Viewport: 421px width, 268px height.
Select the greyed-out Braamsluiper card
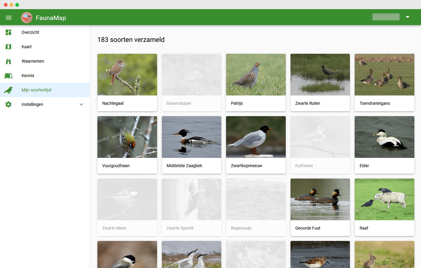[x=191, y=82]
